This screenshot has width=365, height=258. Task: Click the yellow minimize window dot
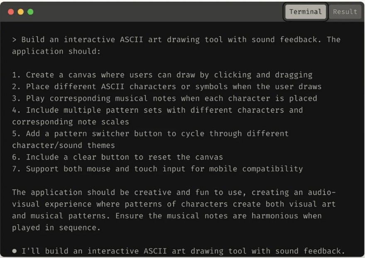click(21, 12)
